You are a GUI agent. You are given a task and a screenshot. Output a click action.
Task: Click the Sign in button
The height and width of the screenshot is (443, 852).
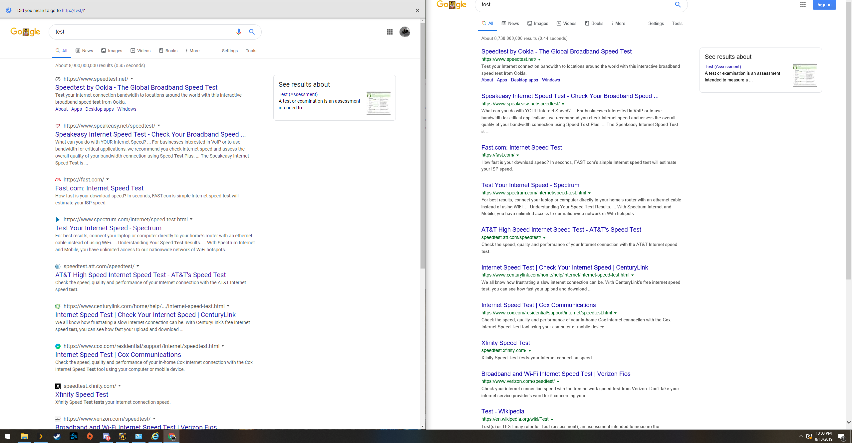(x=824, y=4)
